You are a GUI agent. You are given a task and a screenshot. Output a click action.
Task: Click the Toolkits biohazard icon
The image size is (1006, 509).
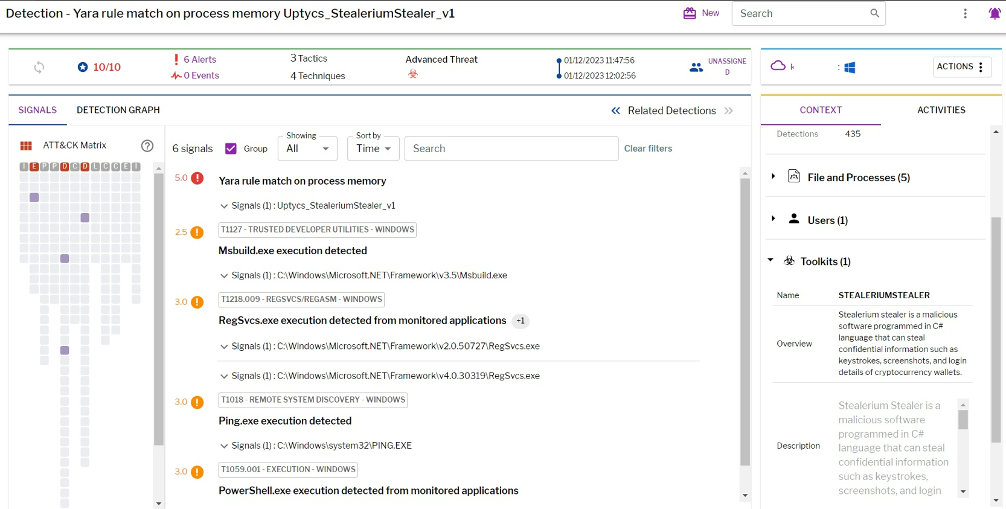click(x=789, y=261)
